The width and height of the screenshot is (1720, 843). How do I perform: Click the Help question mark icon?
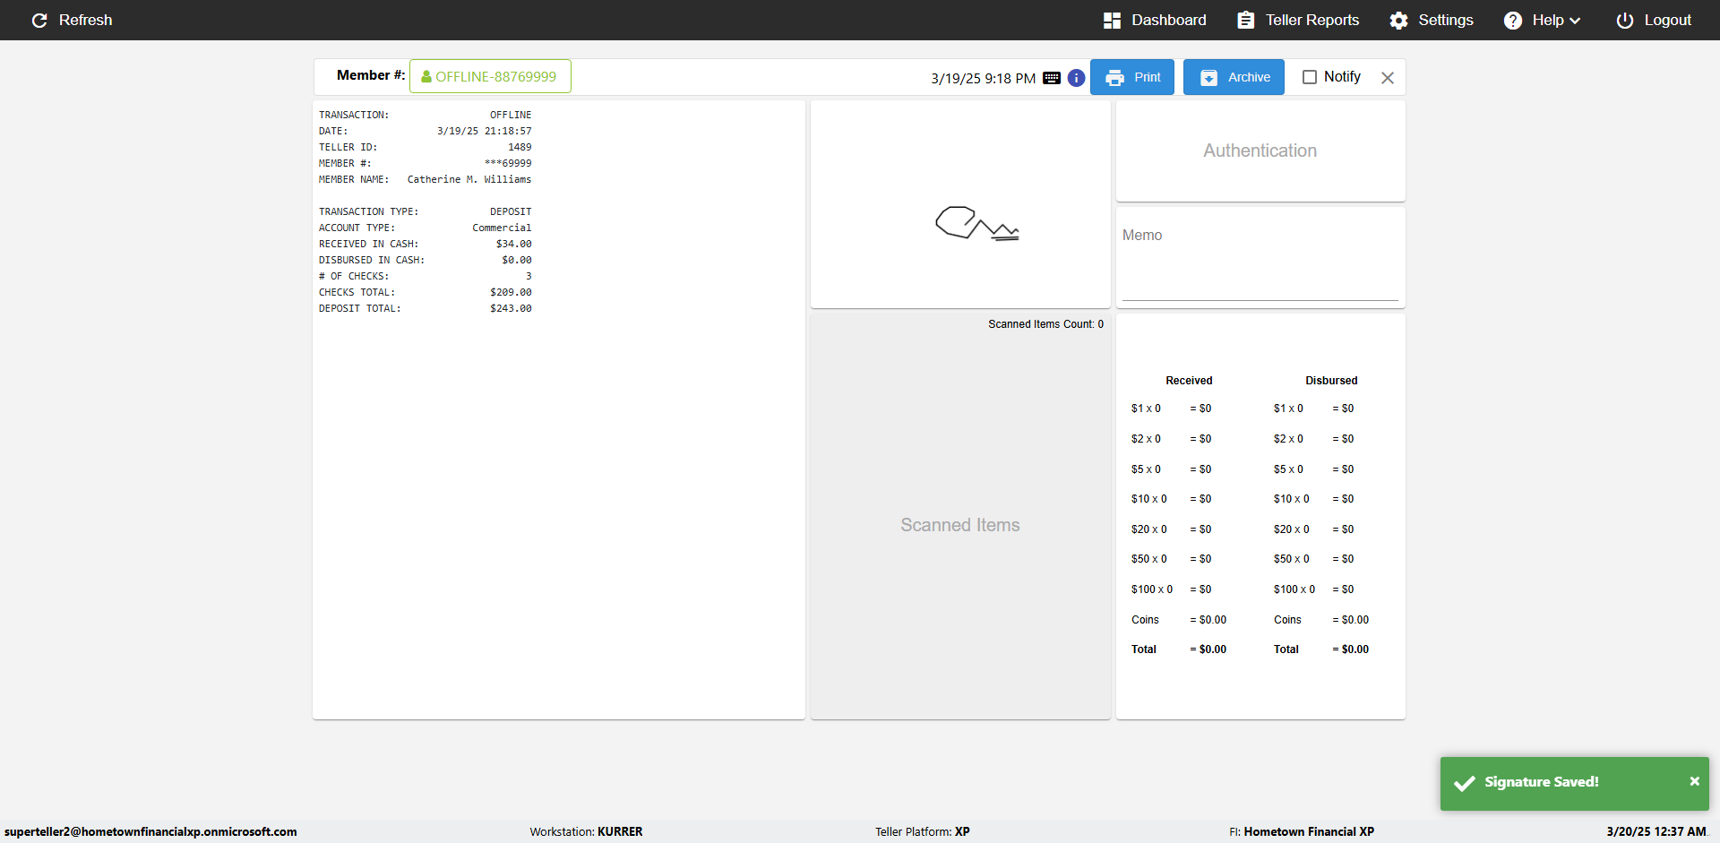[x=1512, y=20]
